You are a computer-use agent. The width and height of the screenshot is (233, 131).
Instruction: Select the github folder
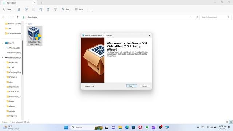11,111
